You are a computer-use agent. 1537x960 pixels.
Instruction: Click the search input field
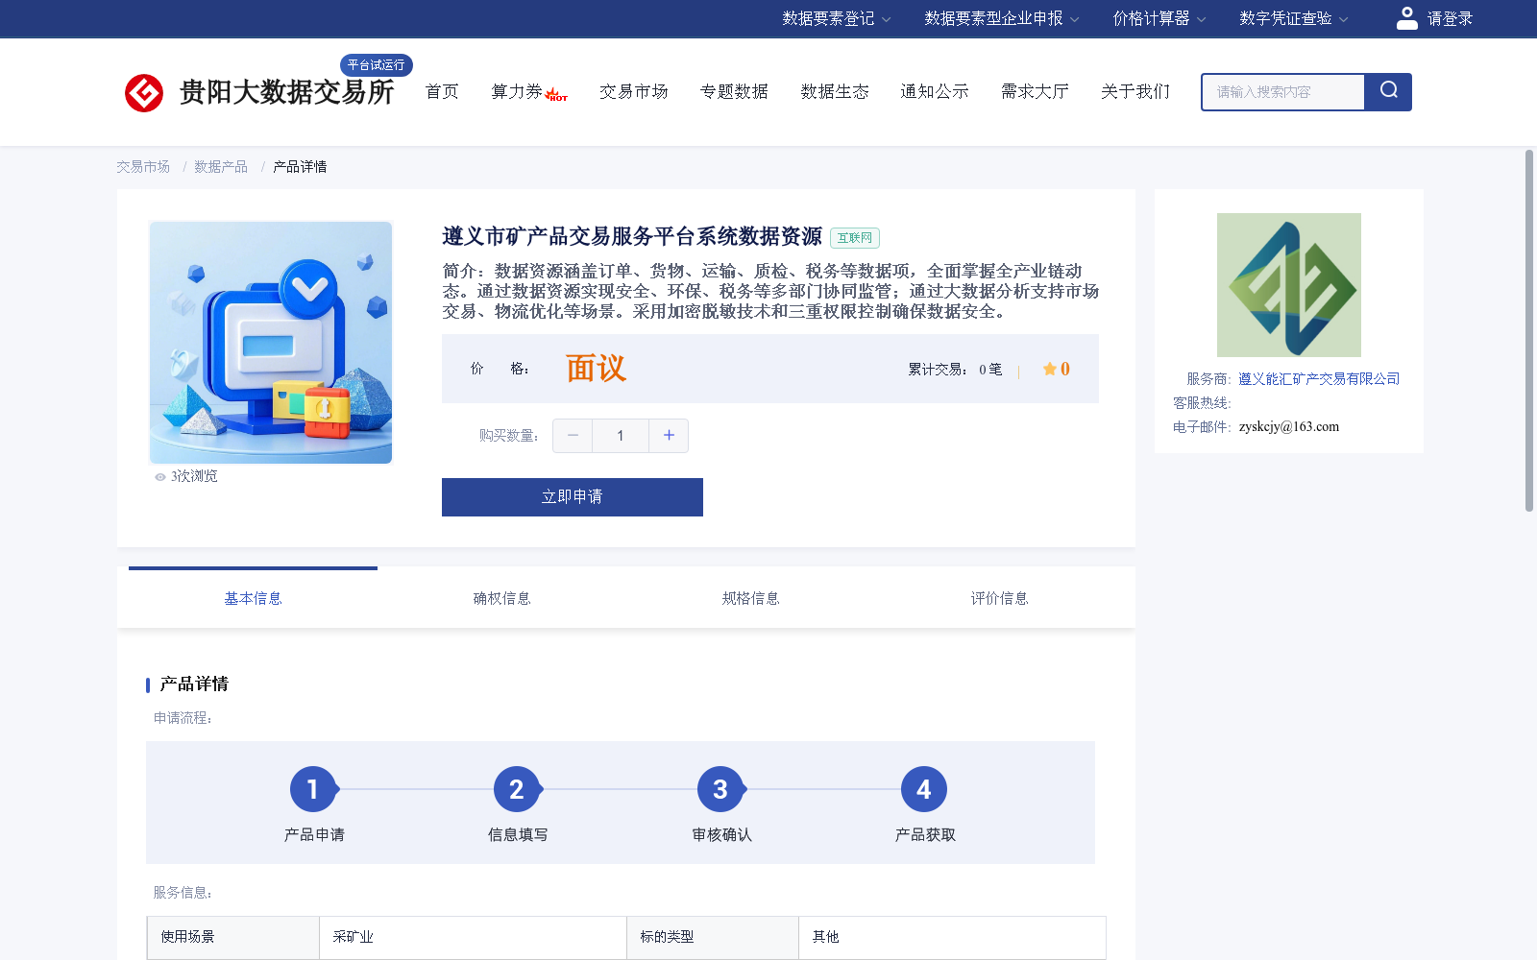click(1283, 92)
